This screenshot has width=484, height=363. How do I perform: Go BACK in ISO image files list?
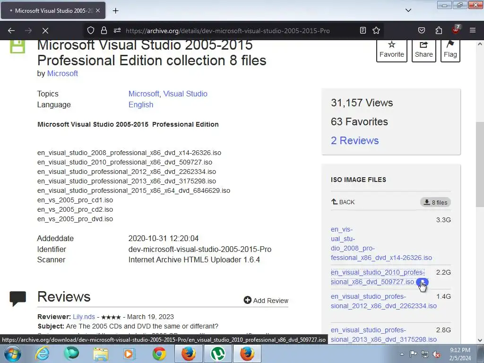tap(343, 202)
